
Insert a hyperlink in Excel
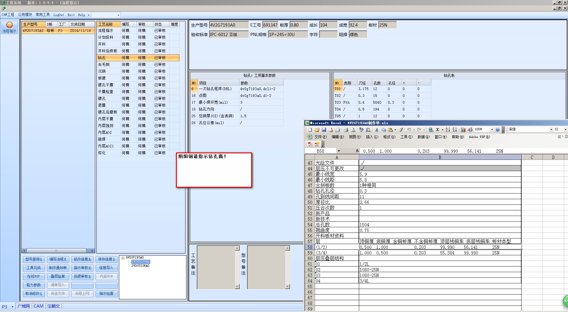pos(431,130)
